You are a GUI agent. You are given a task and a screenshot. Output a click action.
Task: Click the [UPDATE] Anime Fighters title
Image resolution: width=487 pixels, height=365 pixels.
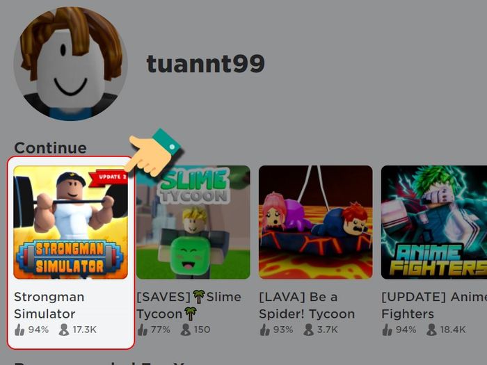coord(434,305)
